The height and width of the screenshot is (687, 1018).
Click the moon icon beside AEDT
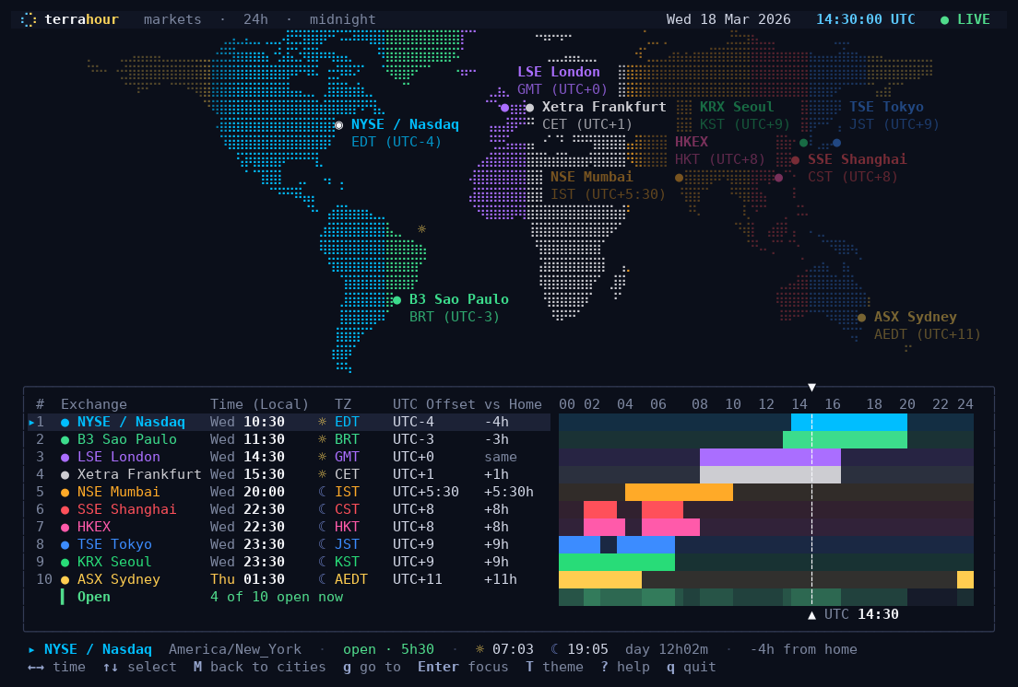point(323,579)
